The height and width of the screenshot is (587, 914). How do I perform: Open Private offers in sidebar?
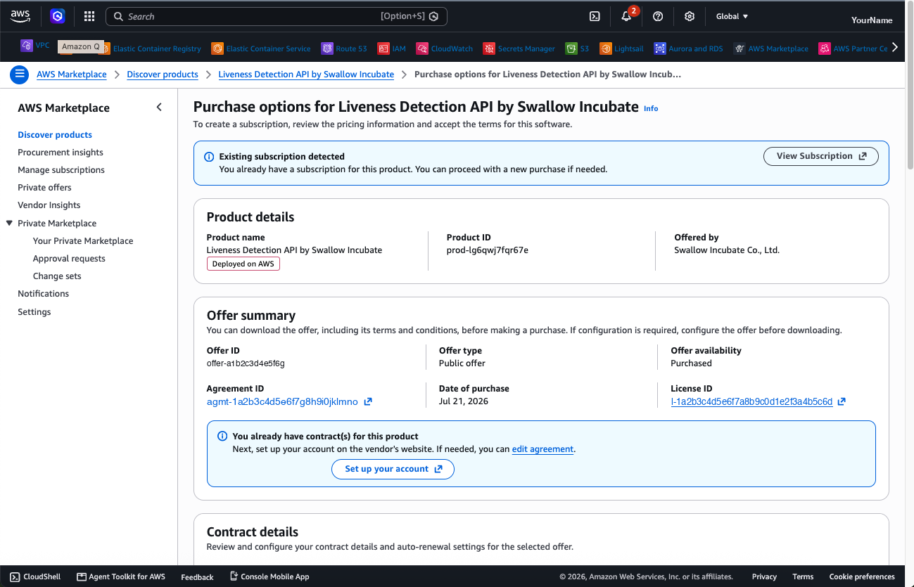[x=44, y=188]
